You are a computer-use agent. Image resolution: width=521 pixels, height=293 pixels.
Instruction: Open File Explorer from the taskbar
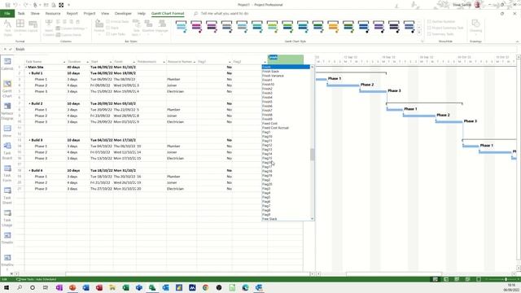112,287
